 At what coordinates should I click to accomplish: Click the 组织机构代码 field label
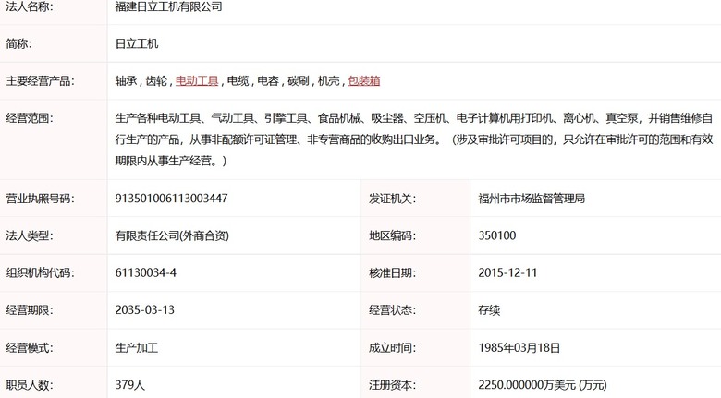(40, 273)
